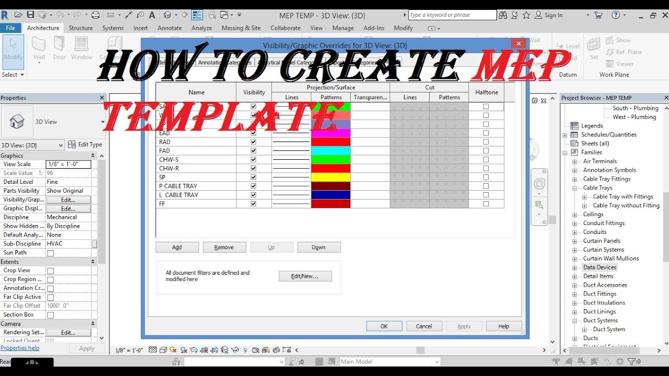Open the Autodesk Exchange Apps cart icon

[x=598, y=15]
